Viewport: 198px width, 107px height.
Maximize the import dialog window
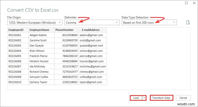pyautogui.click(x=186, y=3)
